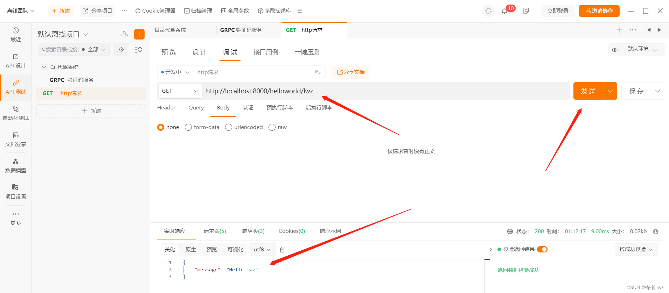Toggle the environment eye preview icon

615,50
